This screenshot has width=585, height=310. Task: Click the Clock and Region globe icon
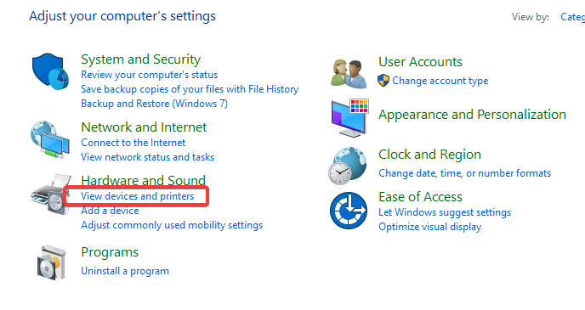tap(348, 166)
